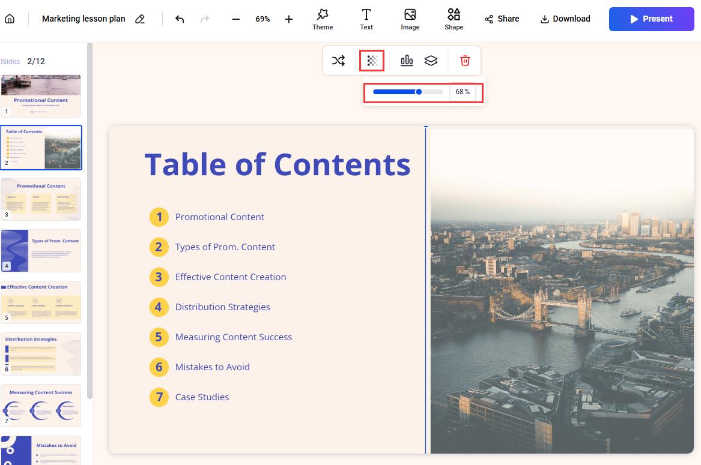The width and height of the screenshot is (701, 465).
Task: Redo the last action
Action: (x=205, y=19)
